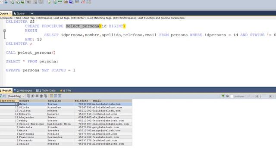
Task: Select the Silvia cell
Action: coord(33,107)
